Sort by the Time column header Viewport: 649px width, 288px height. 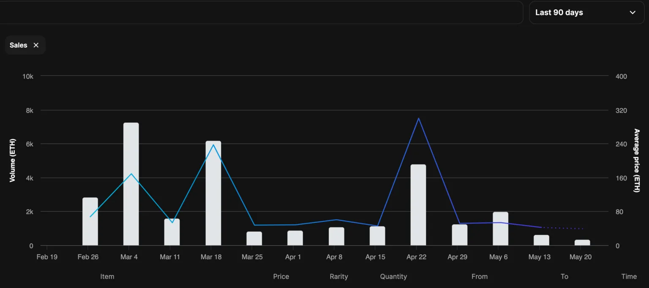pyautogui.click(x=629, y=277)
